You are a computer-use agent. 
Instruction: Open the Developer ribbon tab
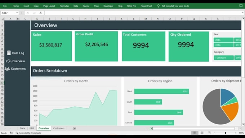(x=108, y=6)
